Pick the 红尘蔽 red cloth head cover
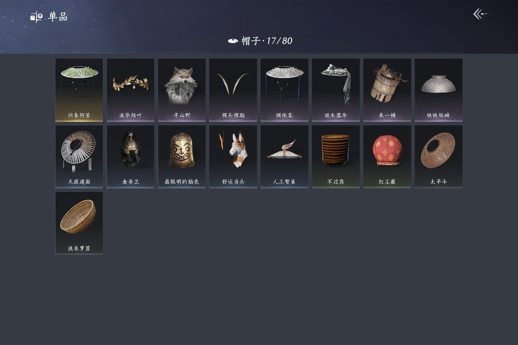This screenshot has width=518, height=345. [387, 157]
